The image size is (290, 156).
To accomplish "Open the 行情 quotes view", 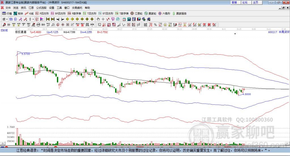I will pyautogui.click(x=7, y=14).
